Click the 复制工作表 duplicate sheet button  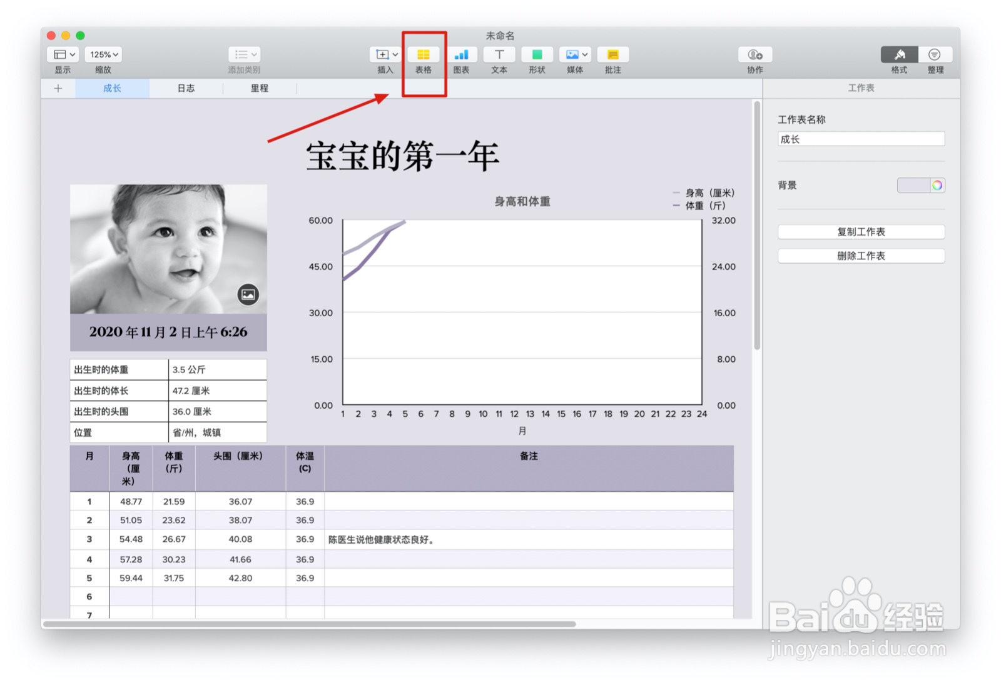point(861,232)
